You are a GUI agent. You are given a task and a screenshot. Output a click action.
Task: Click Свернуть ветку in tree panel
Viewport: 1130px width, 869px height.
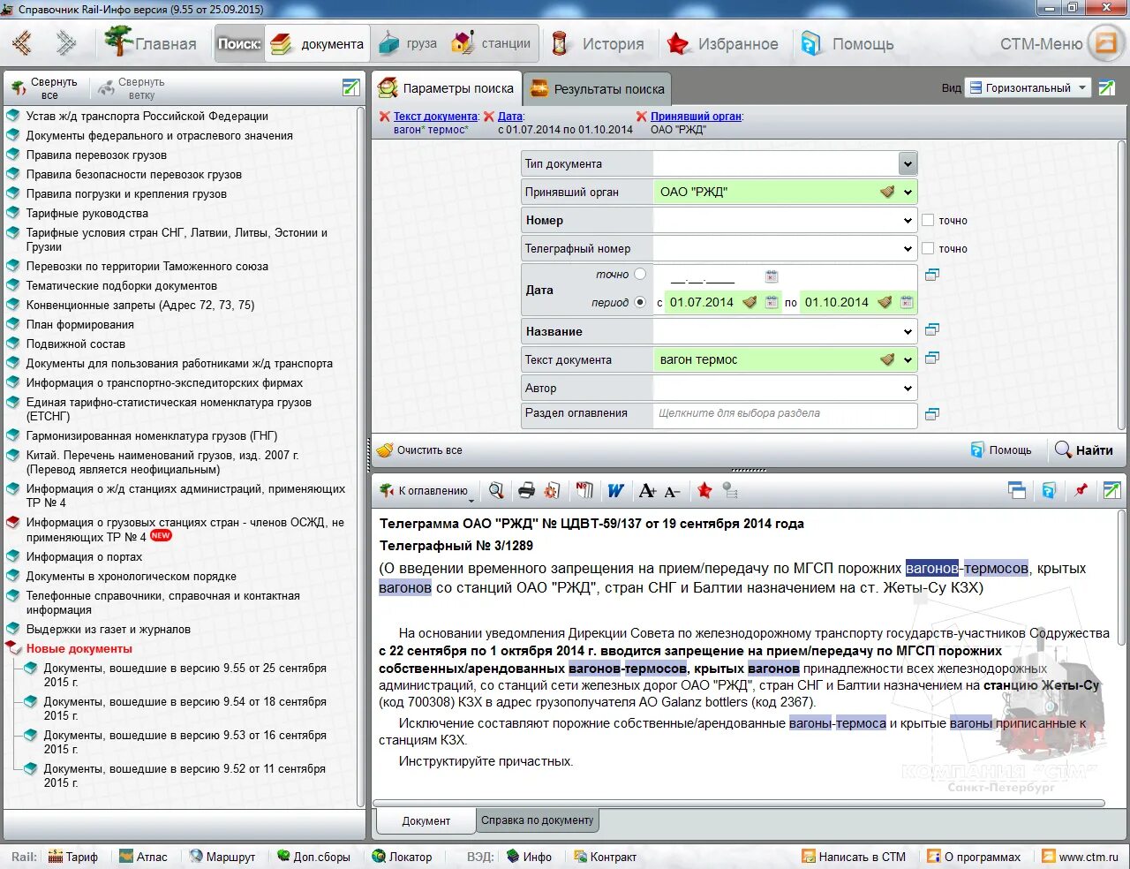coord(131,87)
